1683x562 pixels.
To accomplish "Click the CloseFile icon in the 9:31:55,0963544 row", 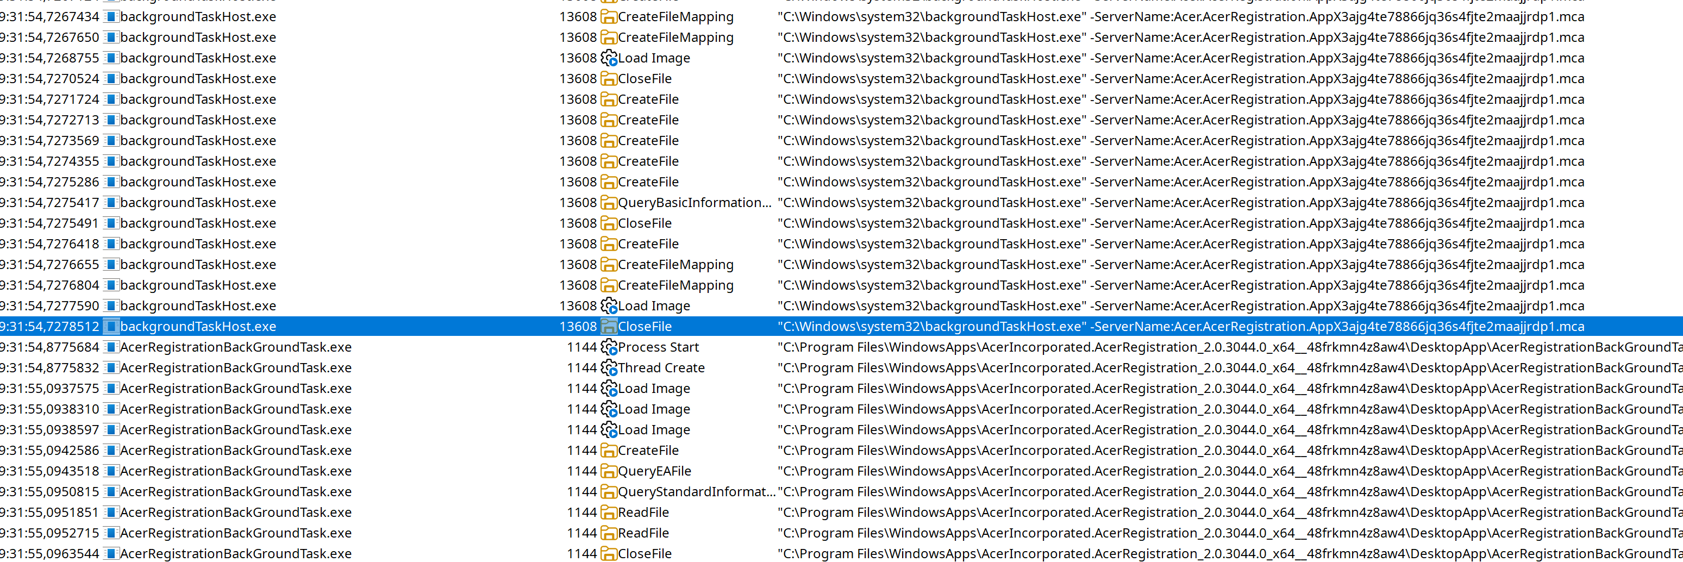I will pos(609,553).
